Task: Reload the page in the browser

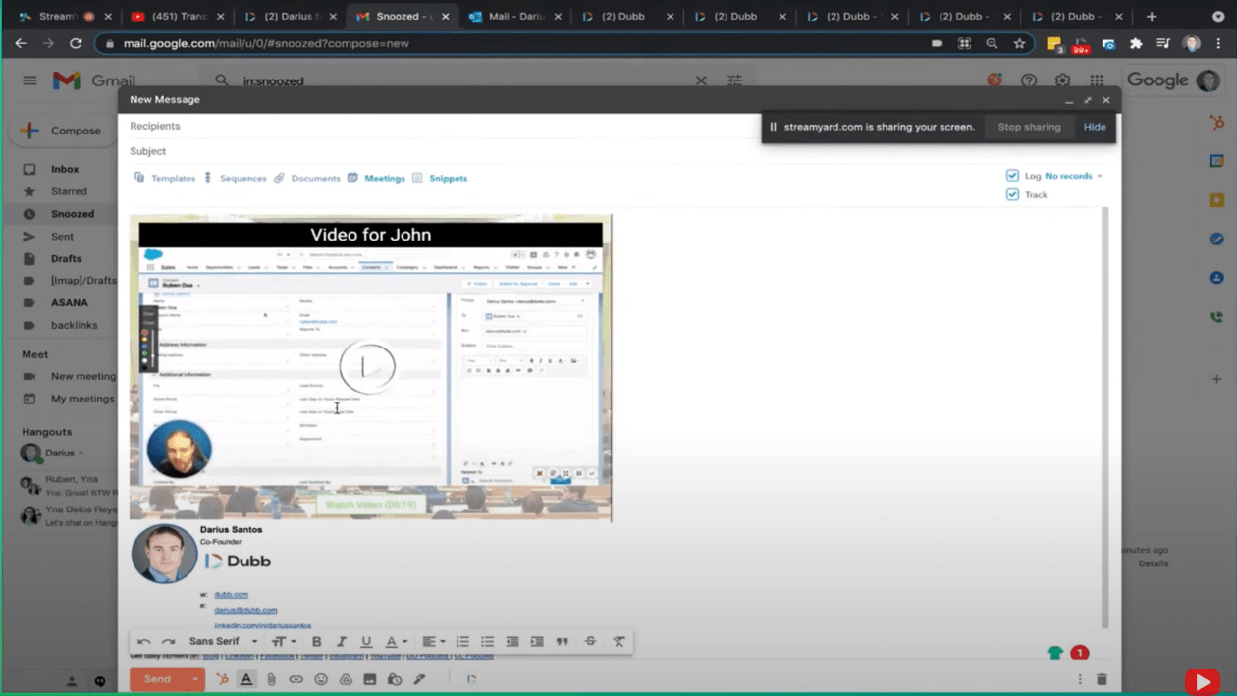Action: 76,43
